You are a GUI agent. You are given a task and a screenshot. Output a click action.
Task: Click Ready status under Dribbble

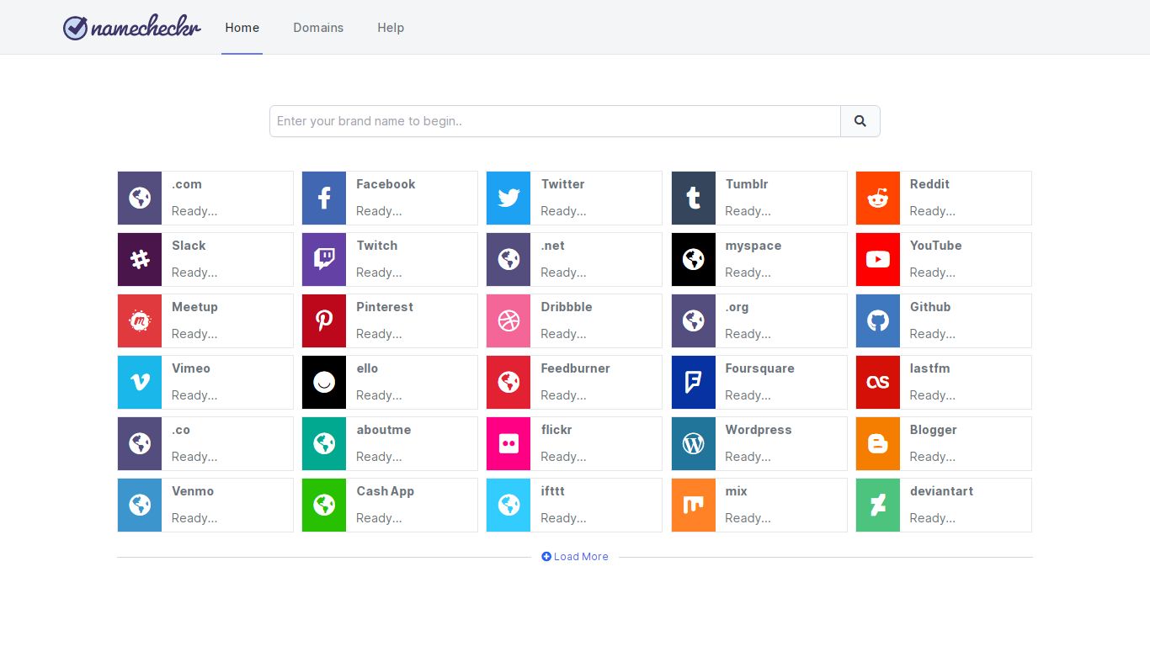click(x=563, y=334)
